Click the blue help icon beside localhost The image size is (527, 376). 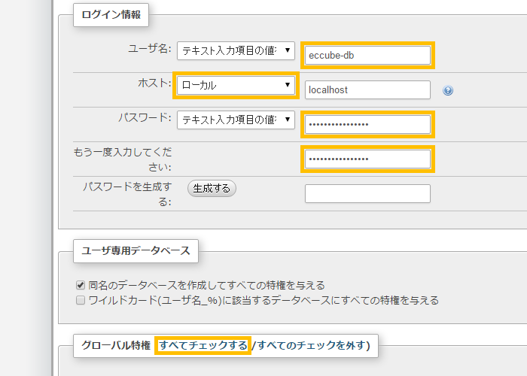click(448, 90)
